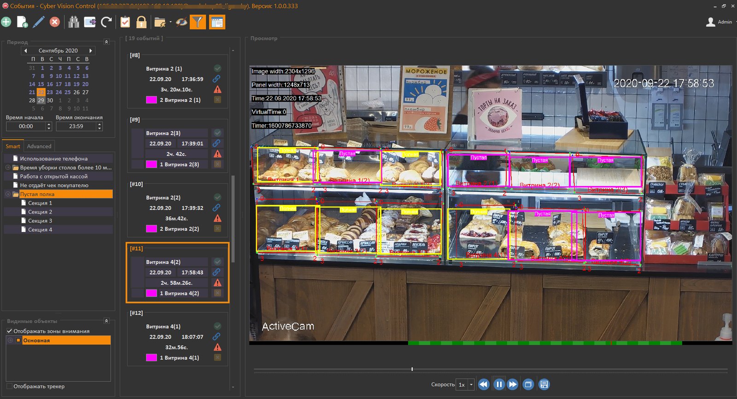Click the clipboard checkmark icon

click(x=125, y=22)
